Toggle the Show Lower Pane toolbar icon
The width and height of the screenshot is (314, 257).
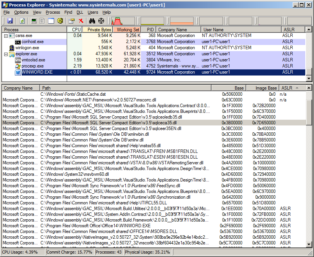tap(51, 21)
